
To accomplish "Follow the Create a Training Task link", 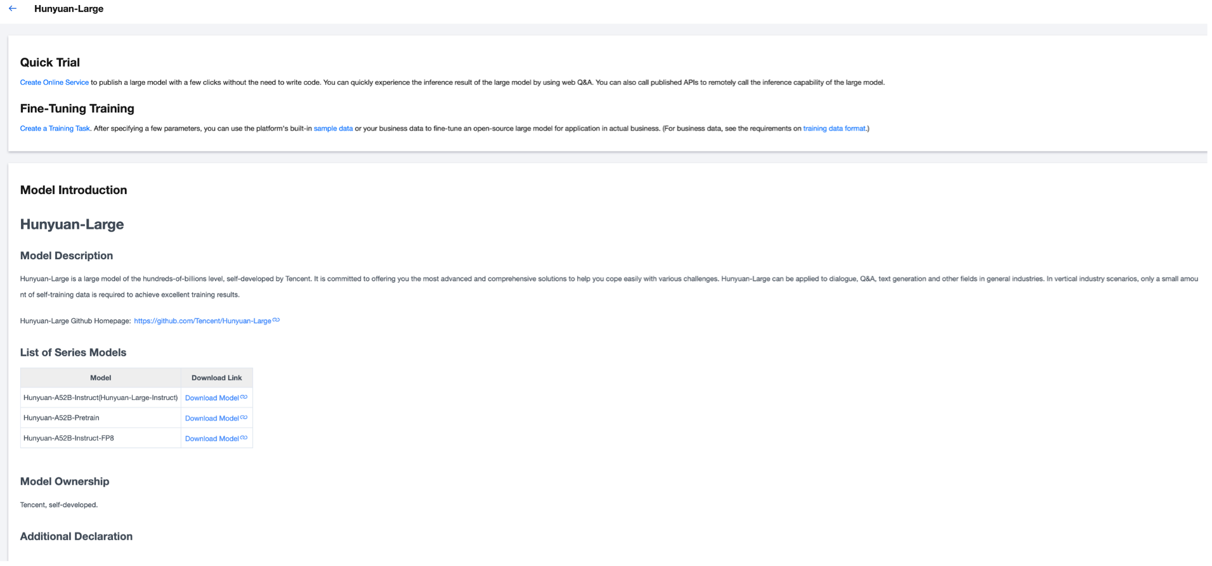I will pyautogui.click(x=55, y=129).
